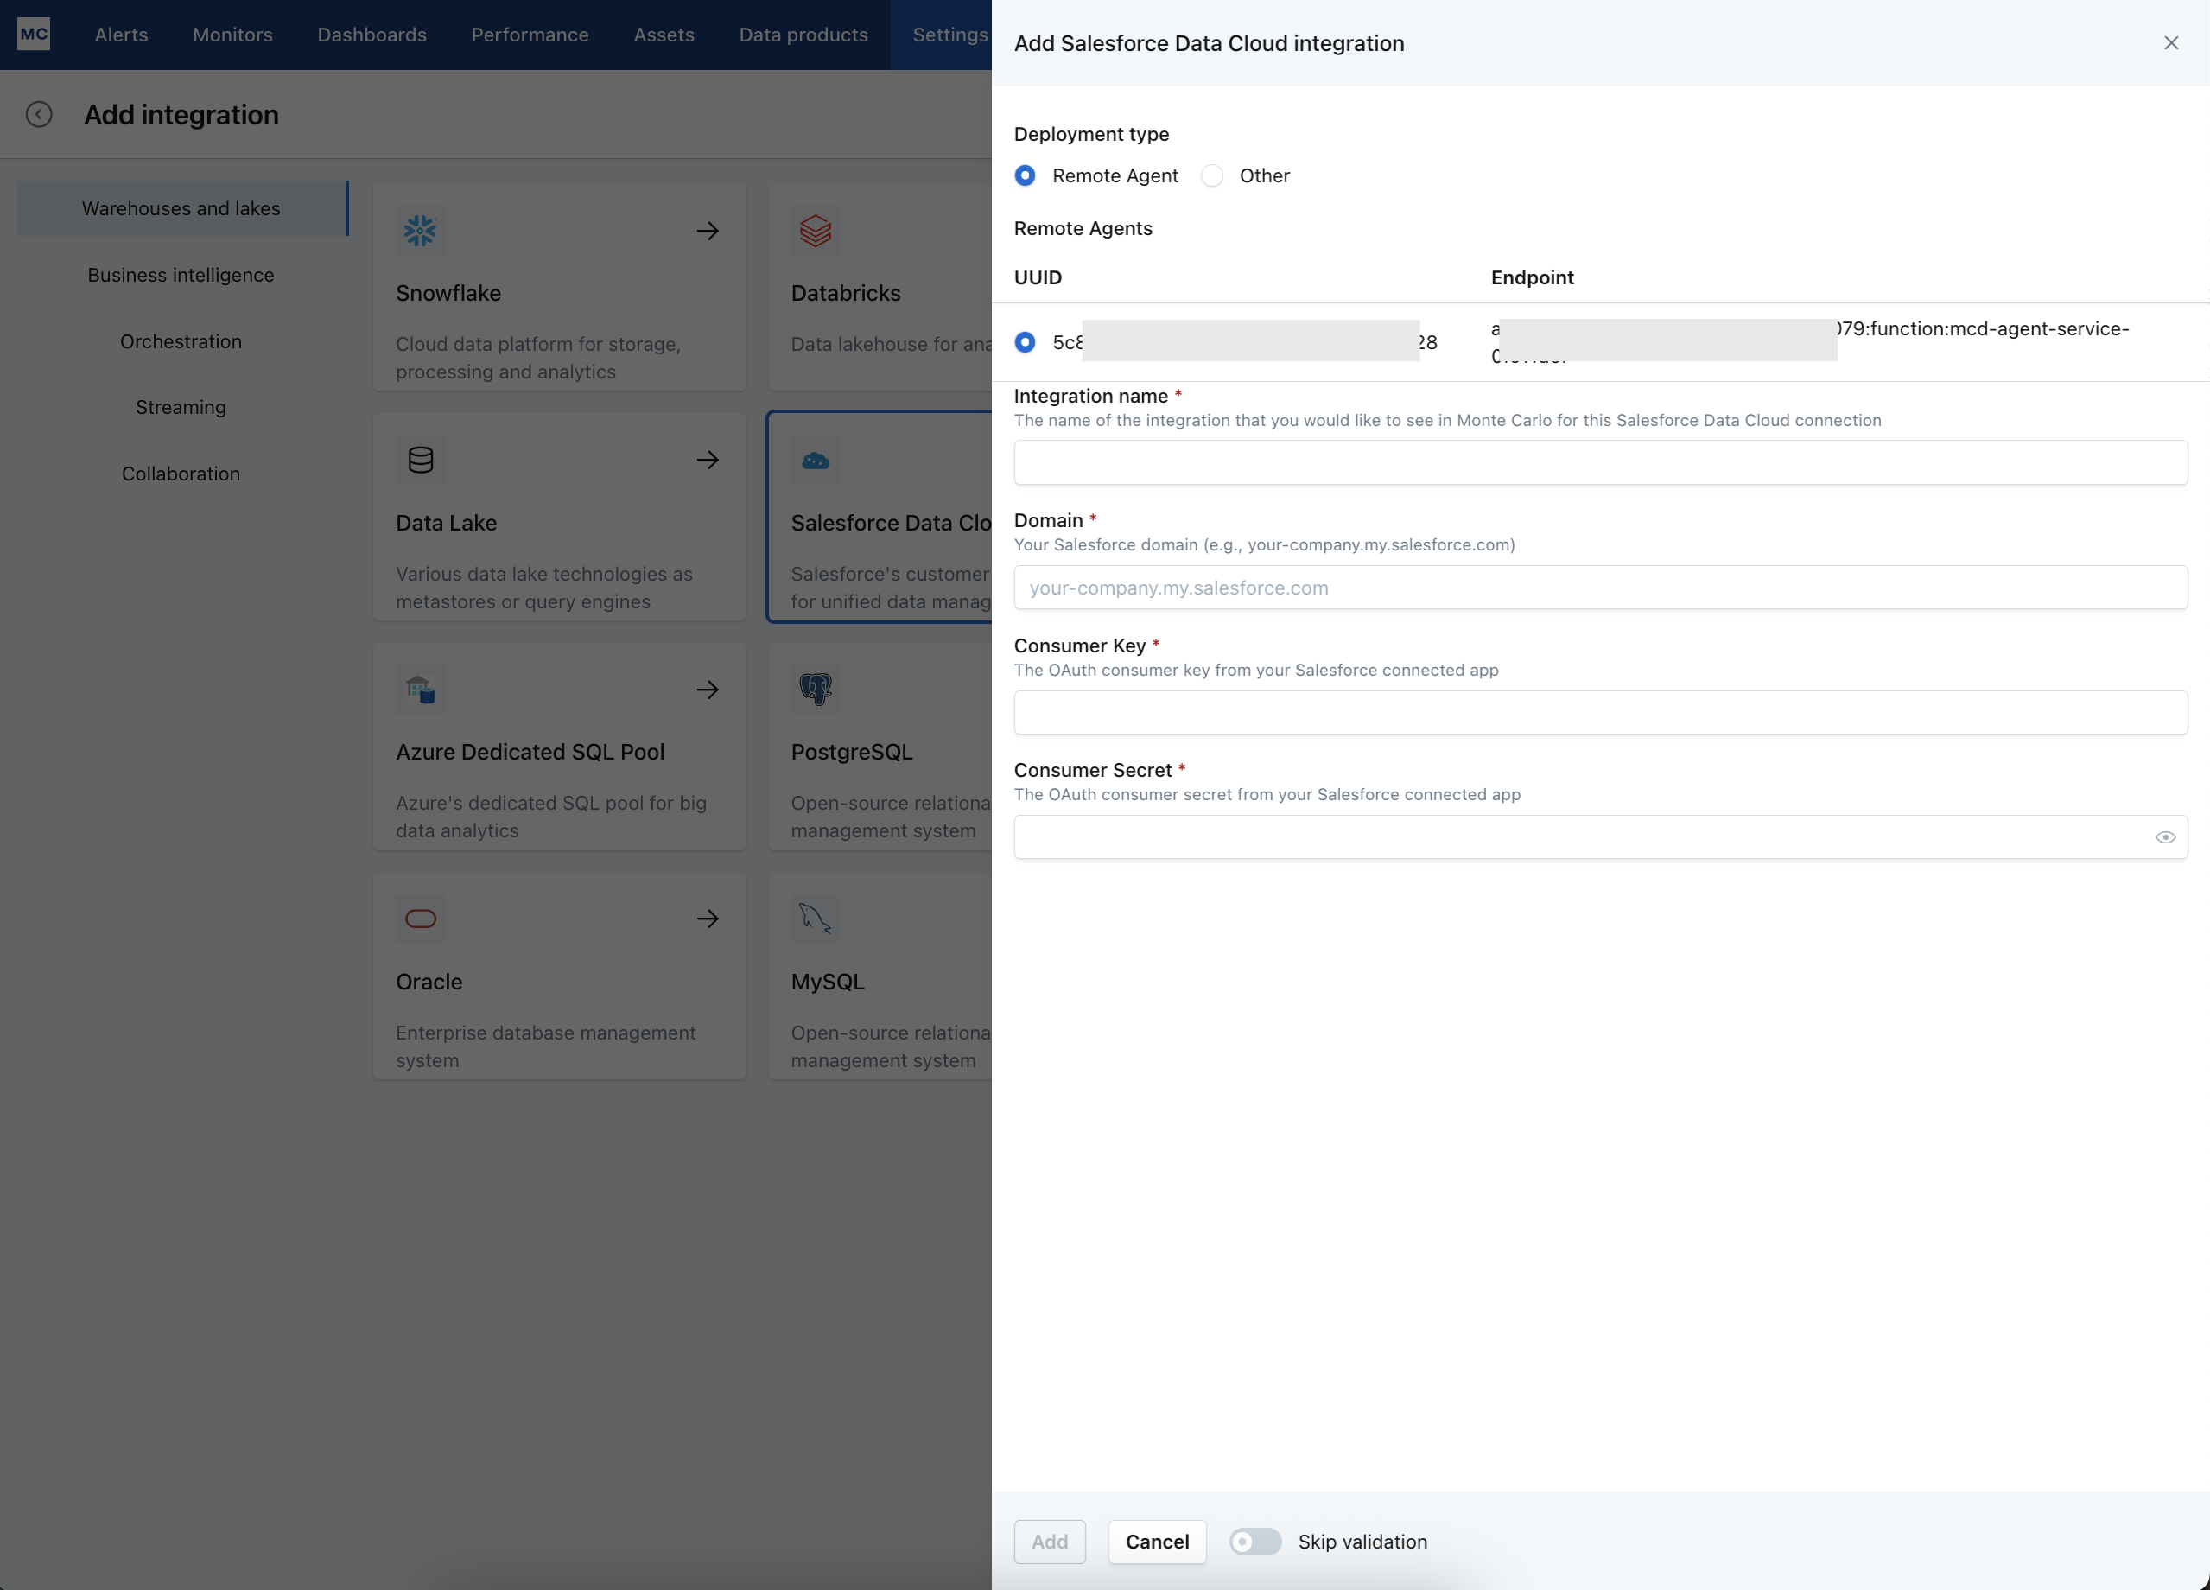Click the PostgreSQL elephant icon
This screenshot has height=1590, width=2210.
click(x=816, y=690)
